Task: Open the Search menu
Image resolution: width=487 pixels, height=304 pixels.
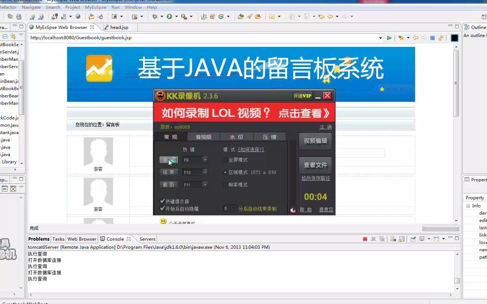Action: (x=53, y=7)
